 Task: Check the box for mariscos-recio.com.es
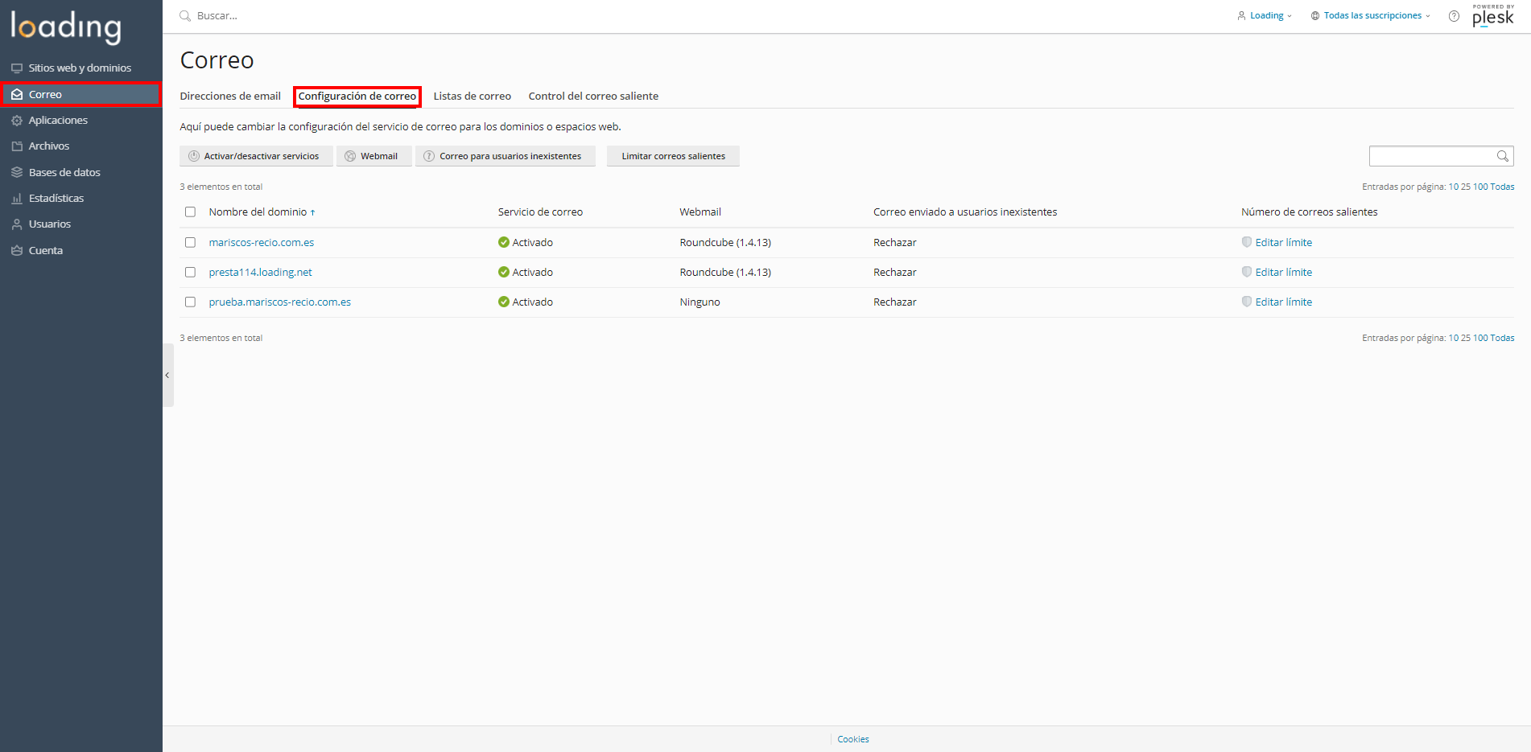(x=190, y=242)
